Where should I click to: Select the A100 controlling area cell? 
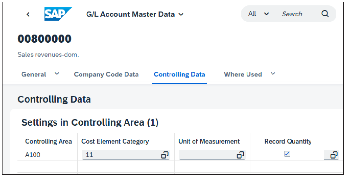click(x=33, y=155)
